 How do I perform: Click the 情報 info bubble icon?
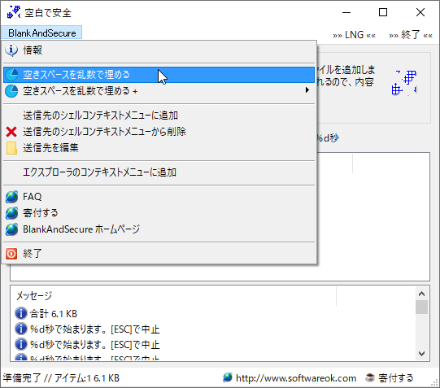[11, 50]
